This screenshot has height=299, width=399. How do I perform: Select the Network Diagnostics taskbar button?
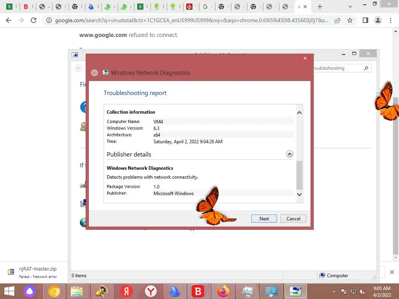(295, 291)
